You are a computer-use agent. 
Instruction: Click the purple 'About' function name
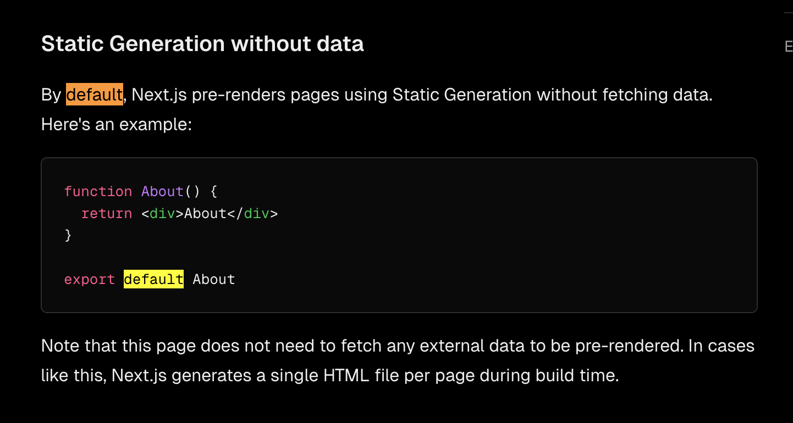click(162, 191)
